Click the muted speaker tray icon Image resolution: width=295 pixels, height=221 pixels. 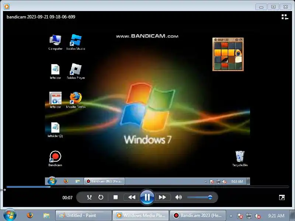point(257,216)
